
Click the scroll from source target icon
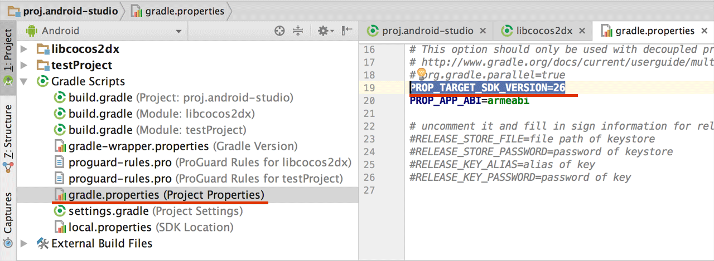coord(280,31)
